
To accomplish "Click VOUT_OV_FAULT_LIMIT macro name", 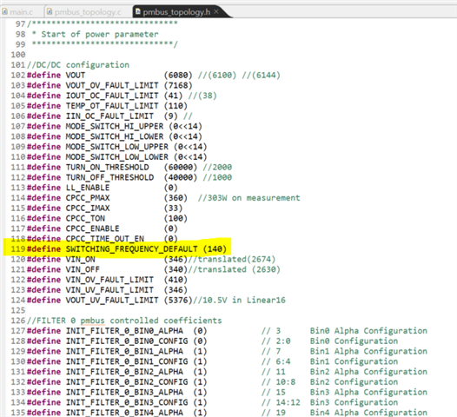I will point(112,85).
